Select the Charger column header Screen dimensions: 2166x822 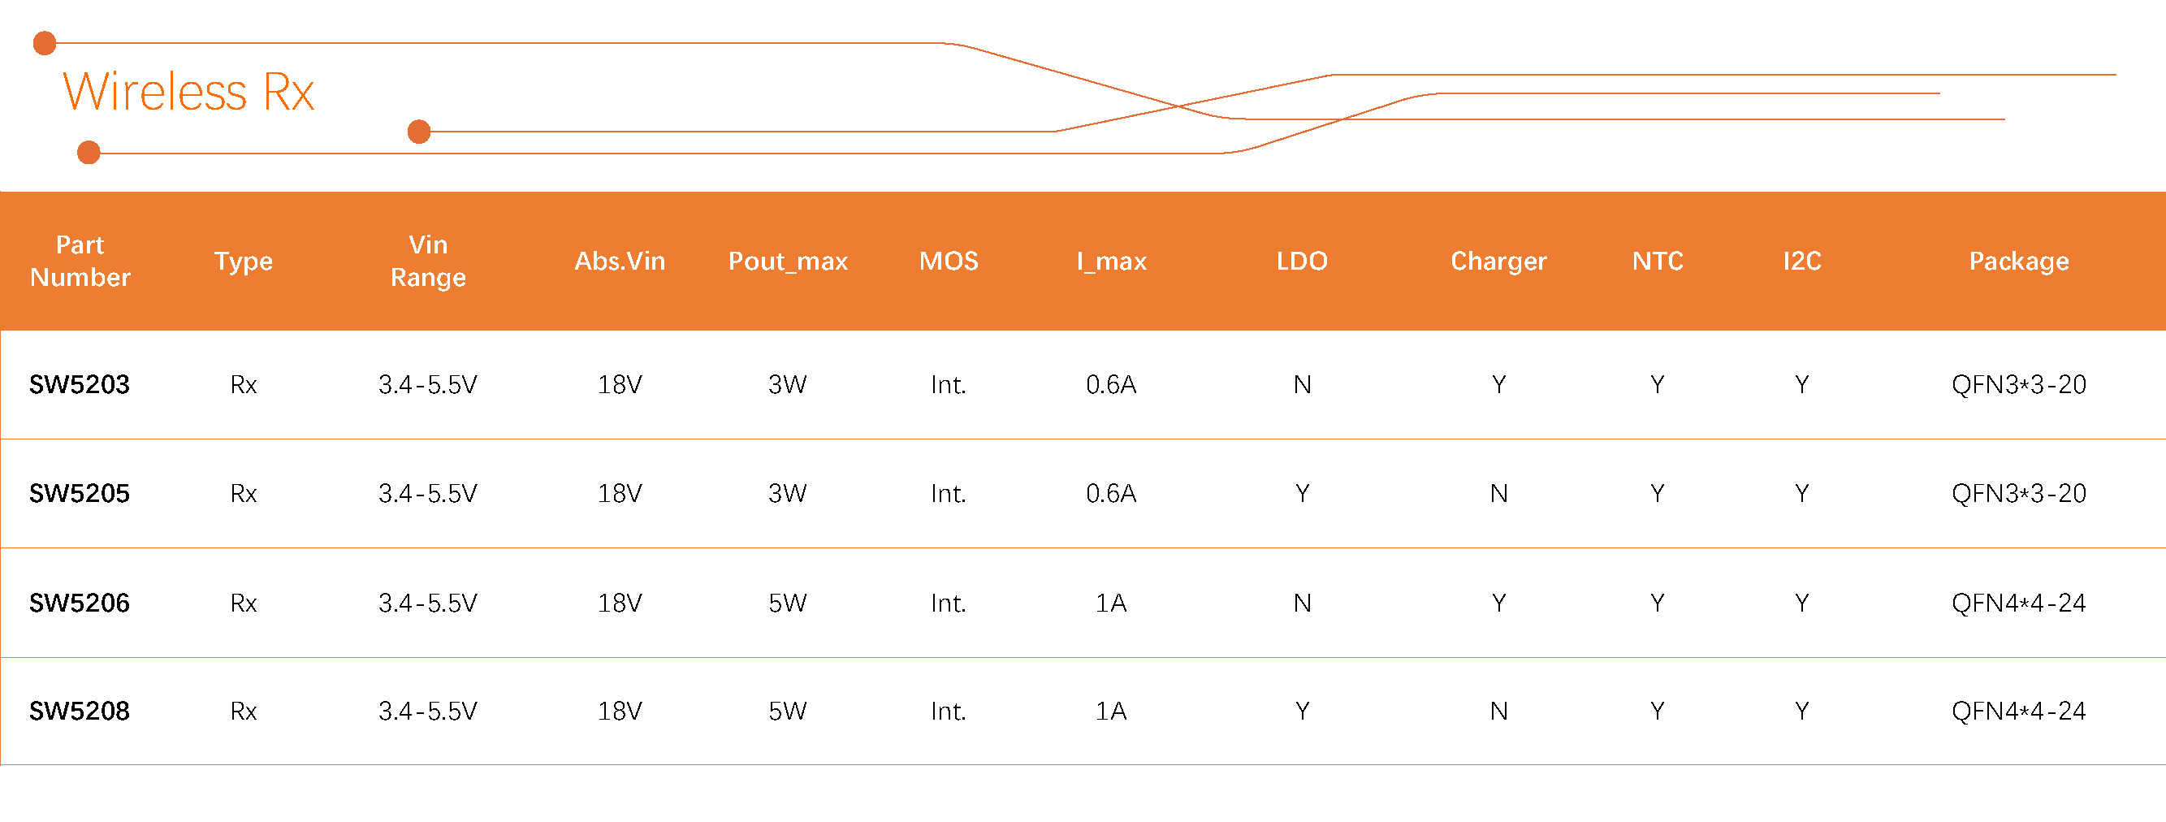tap(1498, 261)
